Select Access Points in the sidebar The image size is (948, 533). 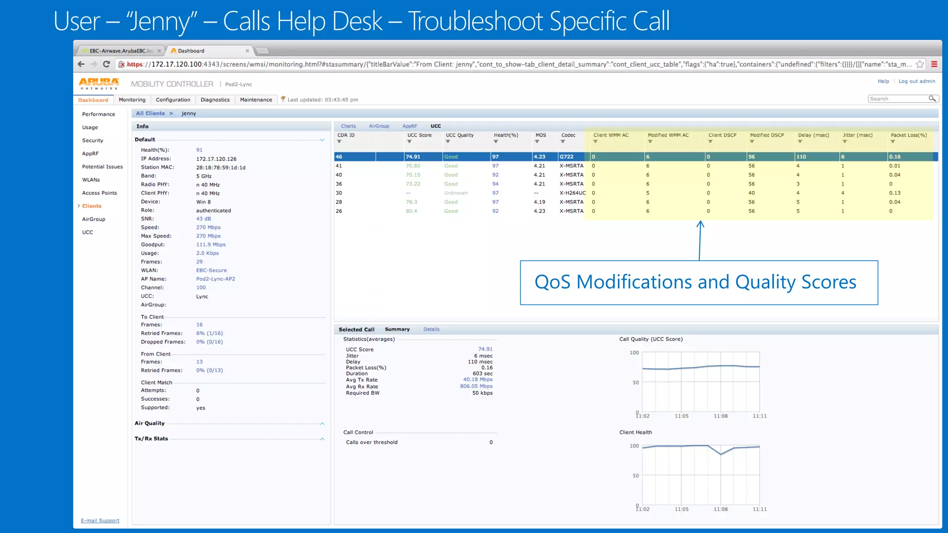(x=100, y=193)
